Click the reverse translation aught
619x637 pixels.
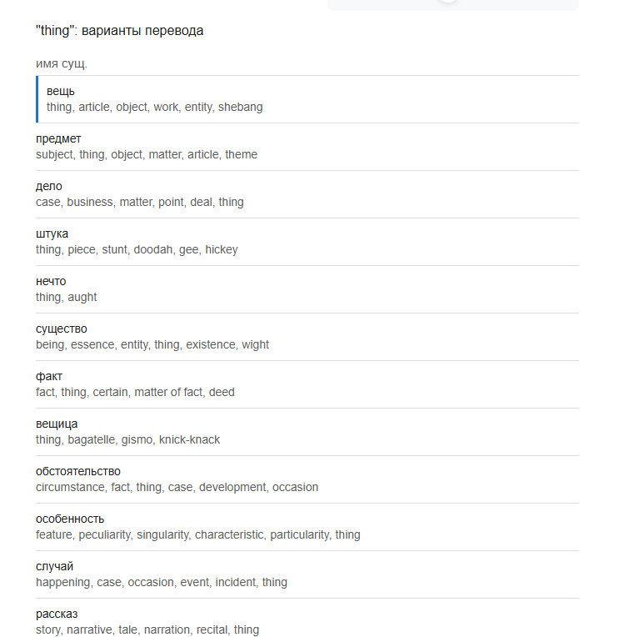coord(82,298)
